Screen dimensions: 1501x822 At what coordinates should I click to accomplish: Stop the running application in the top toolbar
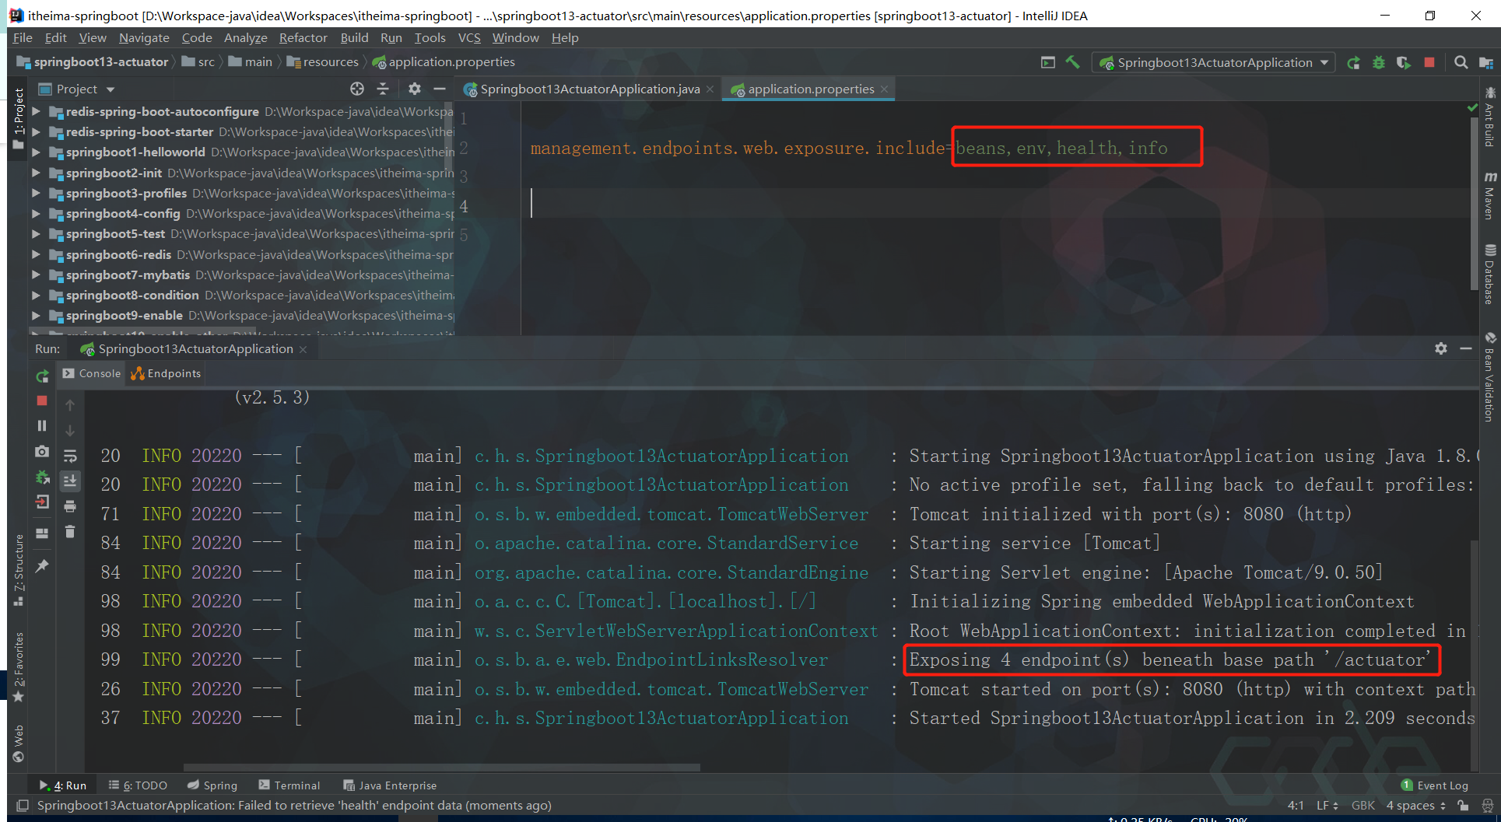(1429, 62)
